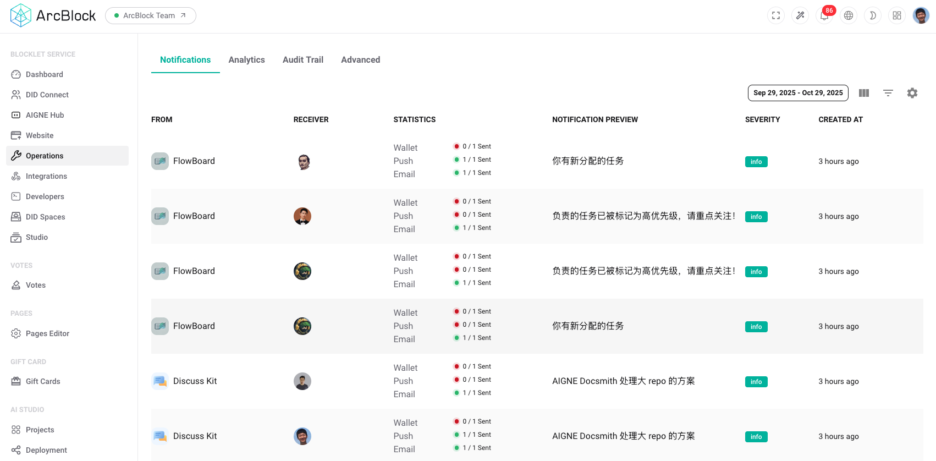Open Website in sidebar

point(67,135)
